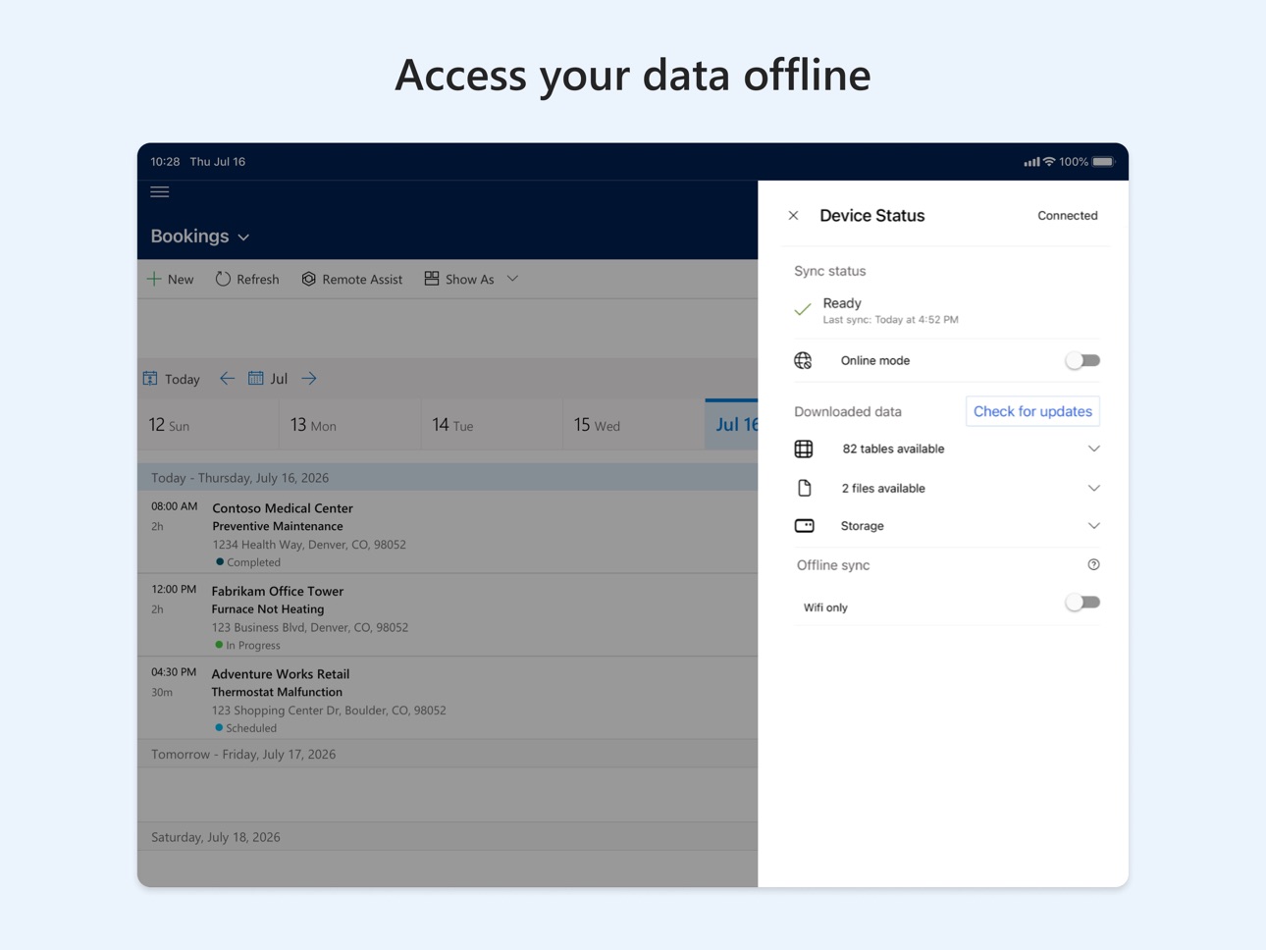Viewport: 1266px width, 950px height.
Task: Click the Today calendar icon
Action: [x=150, y=378]
